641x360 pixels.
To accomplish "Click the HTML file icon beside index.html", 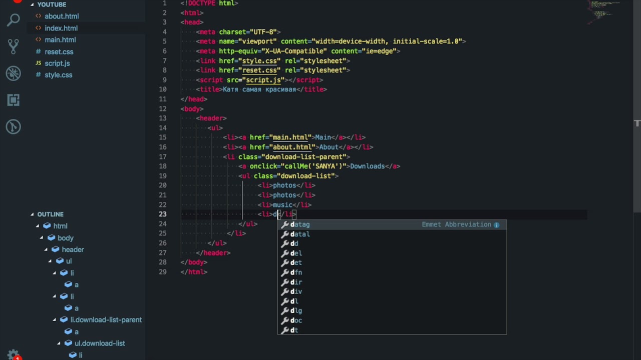I will point(39,28).
